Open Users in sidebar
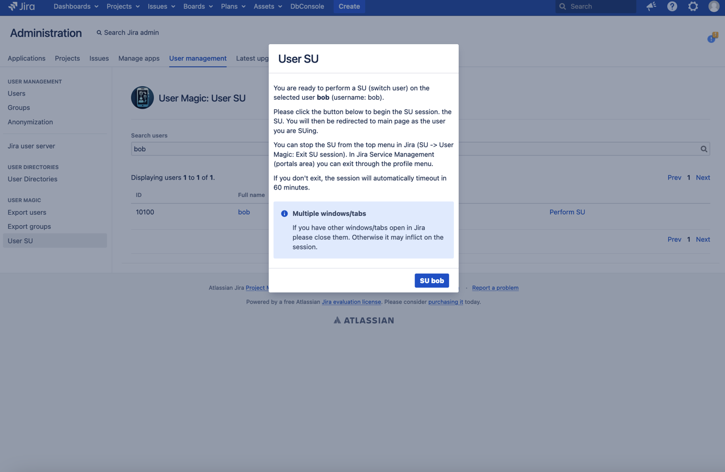 [16, 93]
